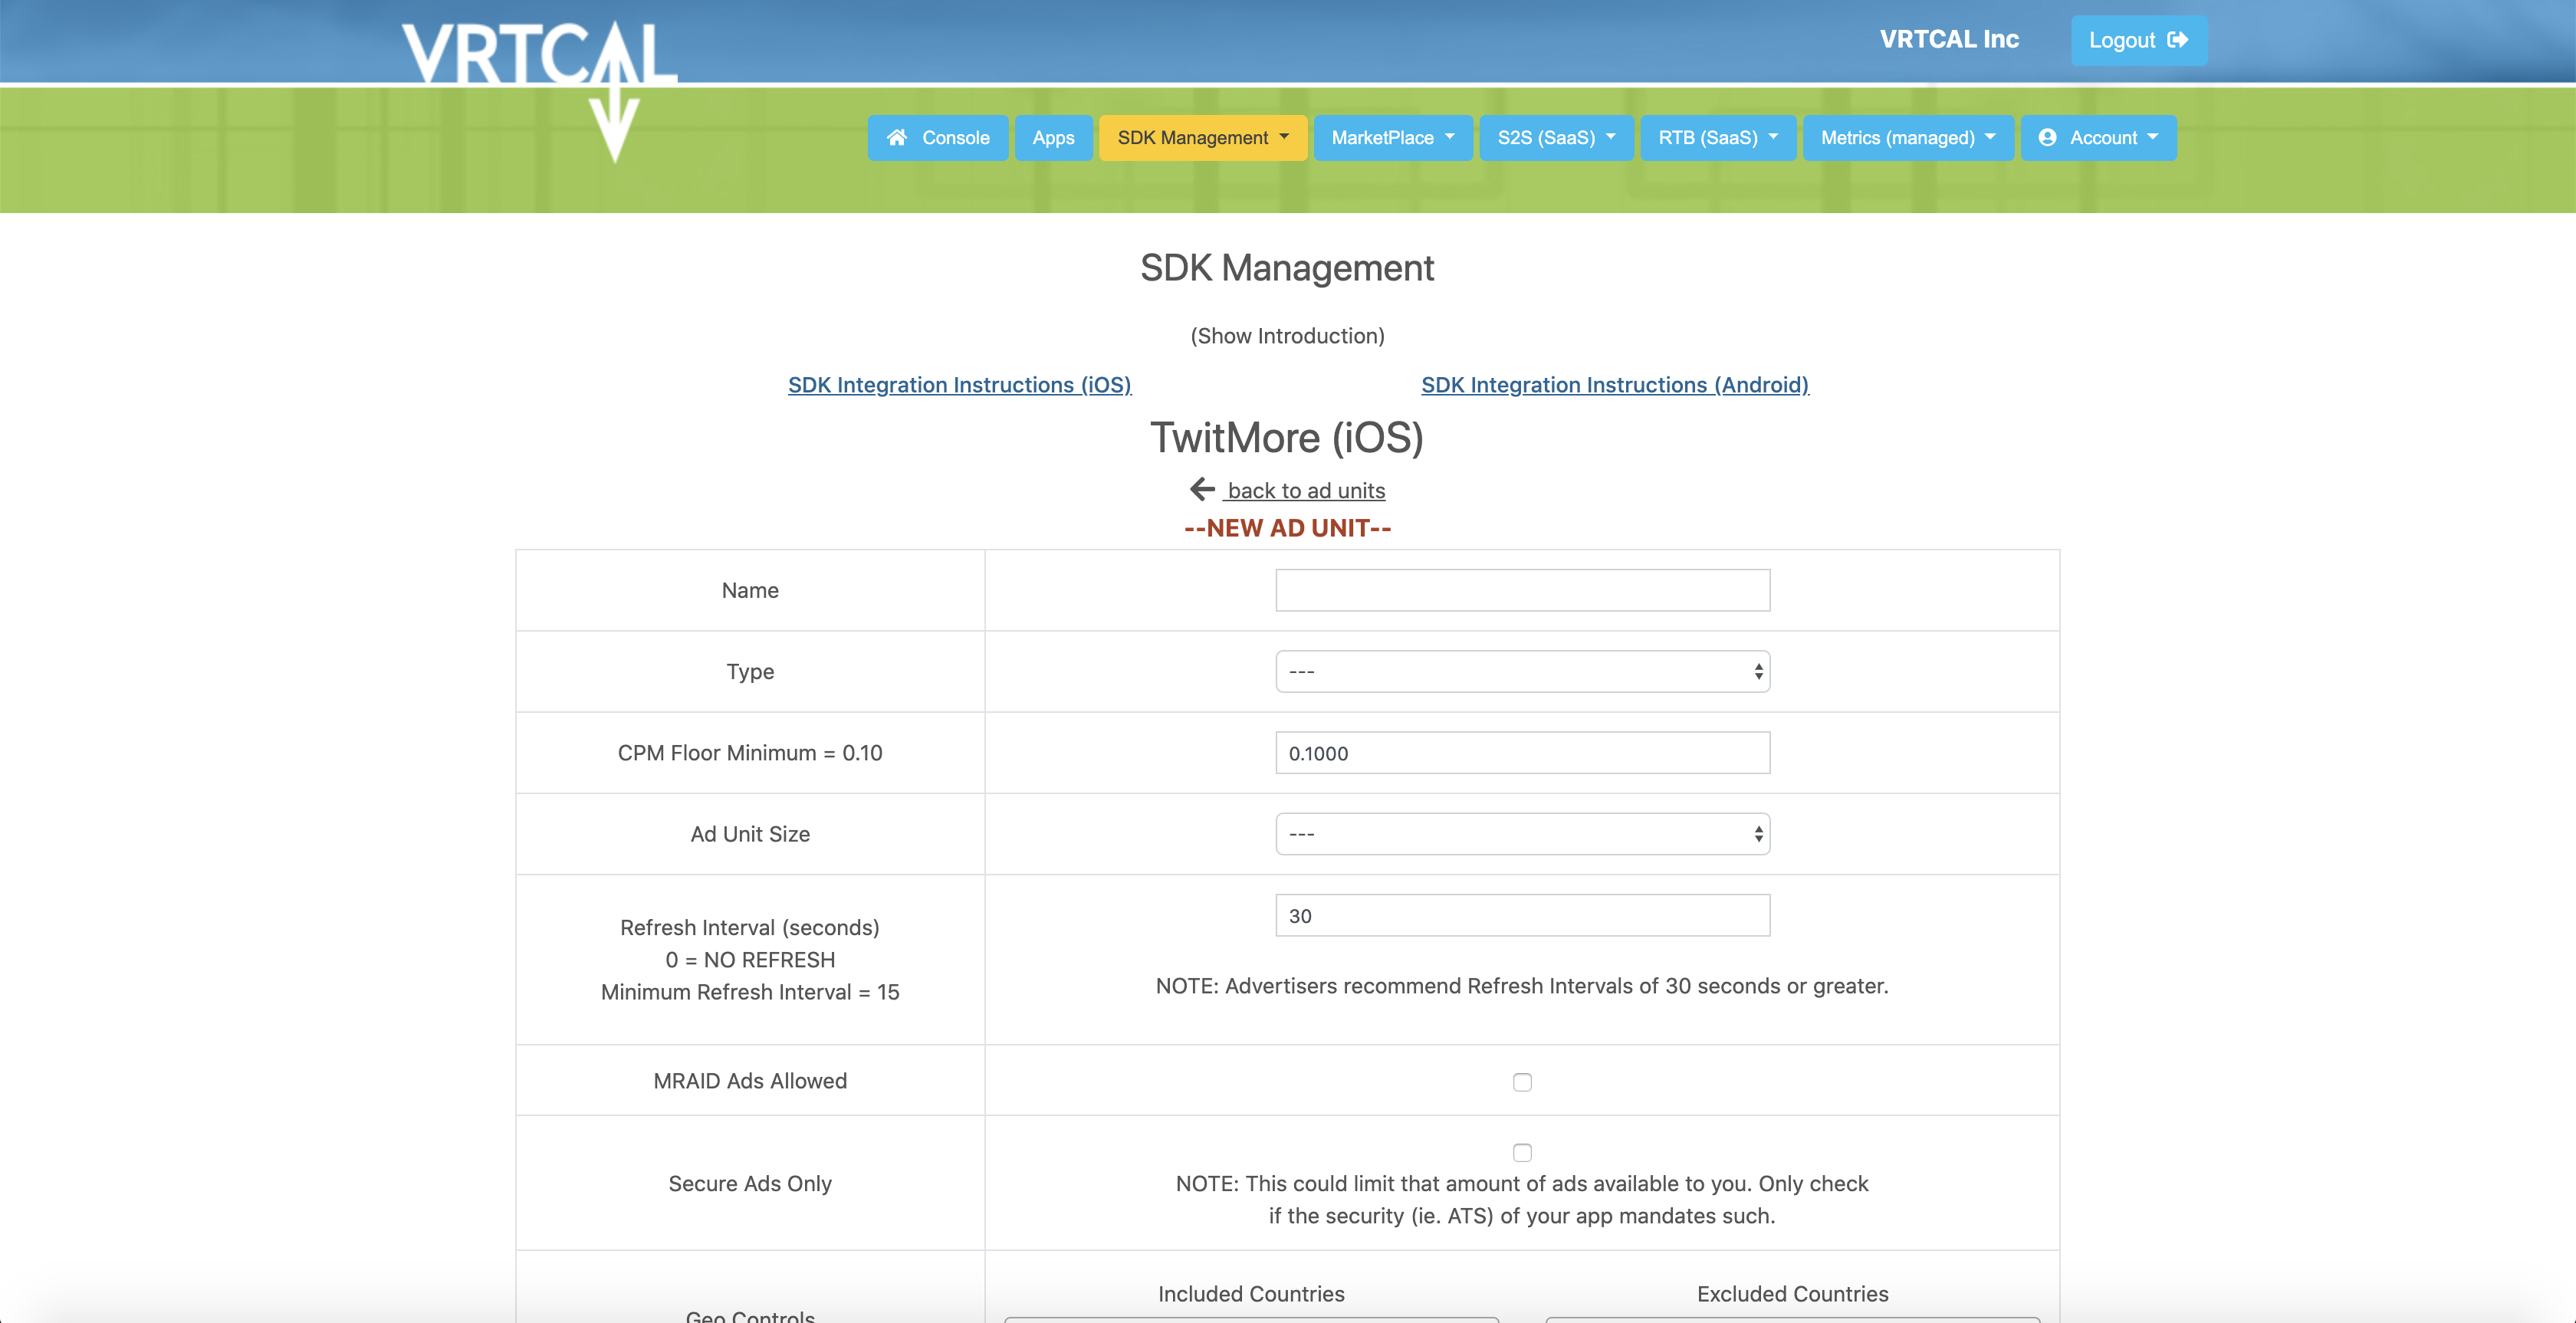
Task: Click the TwitMore (iOS) heading
Action: pyautogui.click(x=1287, y=438)
